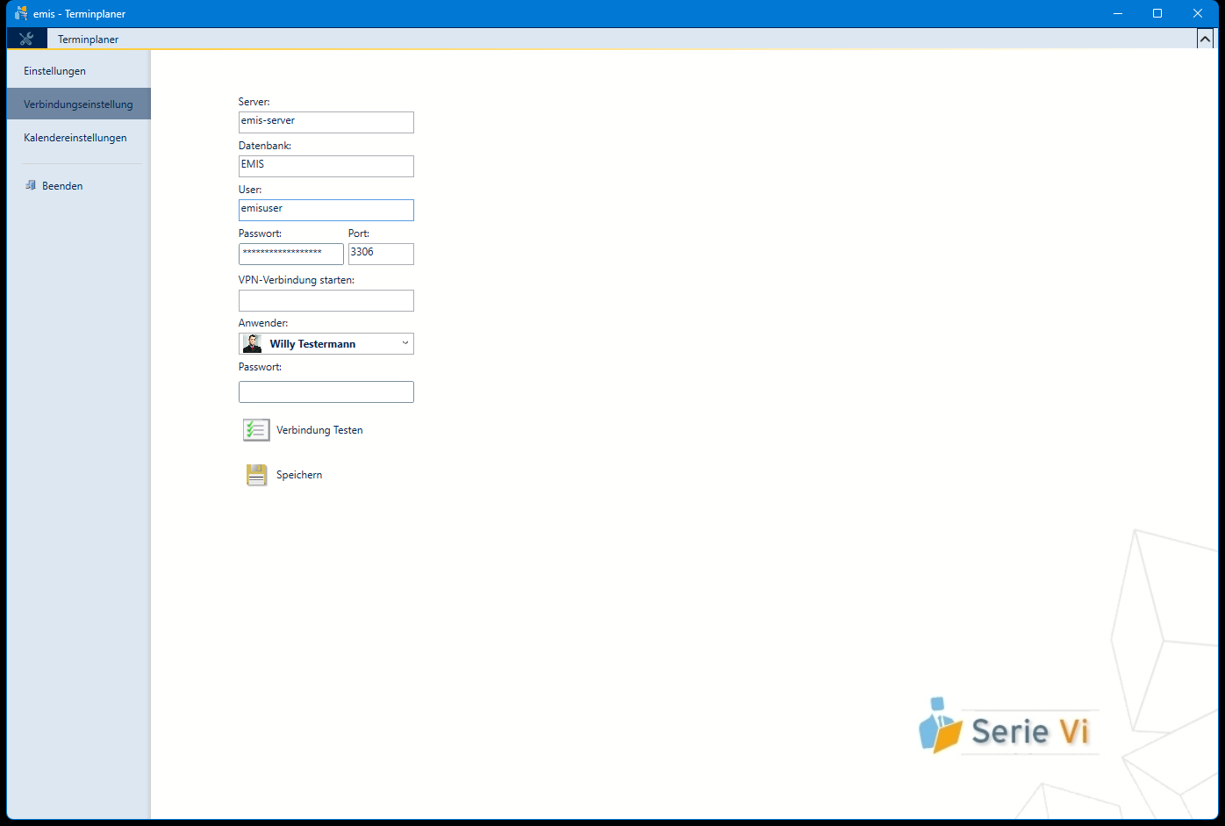Click the Verbindung Testen checklist icon
Screen dimensions: 1225x826
tap(256, 430)
